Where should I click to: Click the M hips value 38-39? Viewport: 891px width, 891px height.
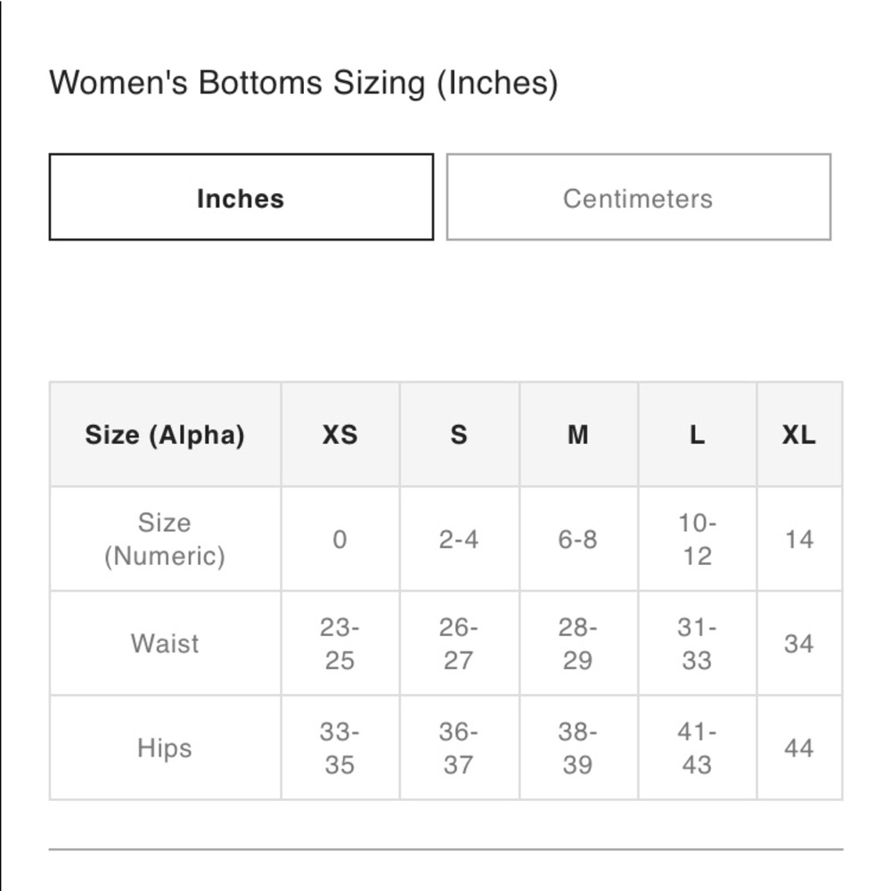point(578,748)
